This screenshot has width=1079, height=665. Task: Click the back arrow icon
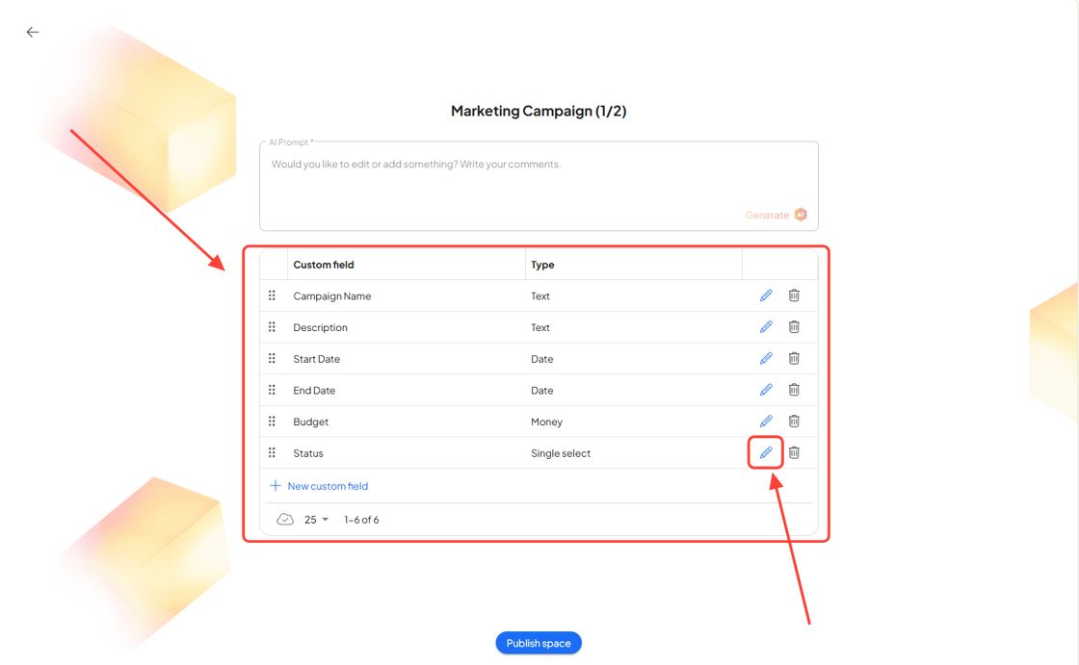pyautogui.click(x=33, y=32)
